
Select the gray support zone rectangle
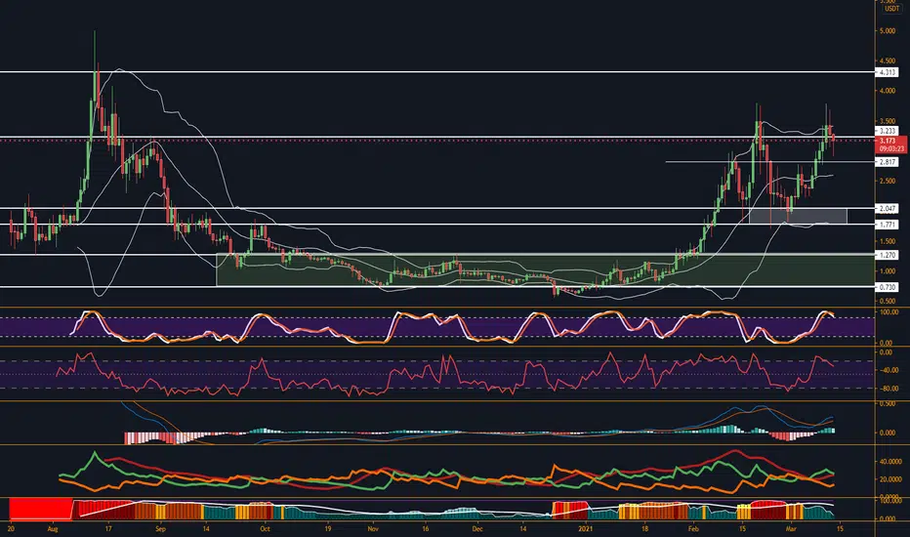[798, 216]
